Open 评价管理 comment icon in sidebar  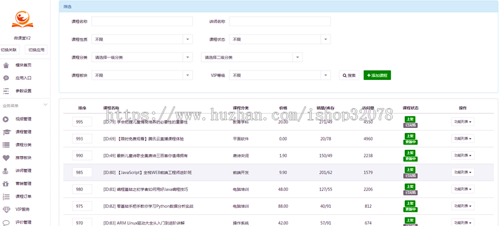[x=6, y=222]
